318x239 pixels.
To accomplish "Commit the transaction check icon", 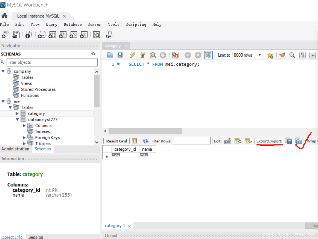I will click(x=188, y=55).
